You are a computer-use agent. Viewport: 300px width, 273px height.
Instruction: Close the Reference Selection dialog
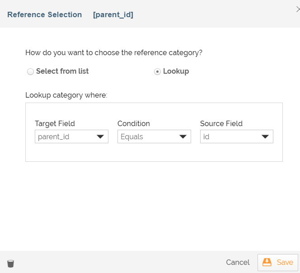pyautogui.click(x=296, y=3)
